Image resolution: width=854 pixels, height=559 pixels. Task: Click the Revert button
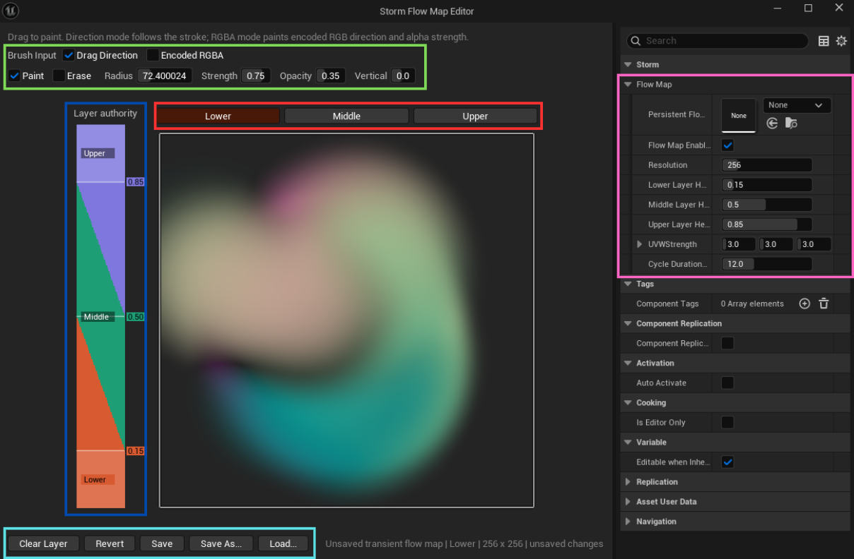[x=110, y=543]
